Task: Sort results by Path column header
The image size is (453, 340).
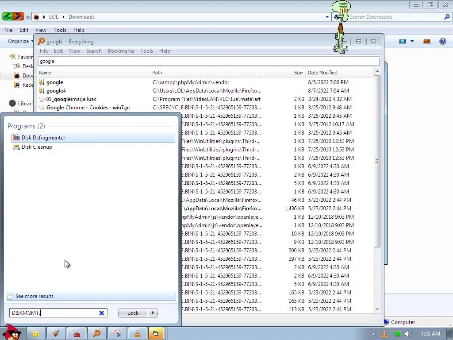Action: pos(206,73)
